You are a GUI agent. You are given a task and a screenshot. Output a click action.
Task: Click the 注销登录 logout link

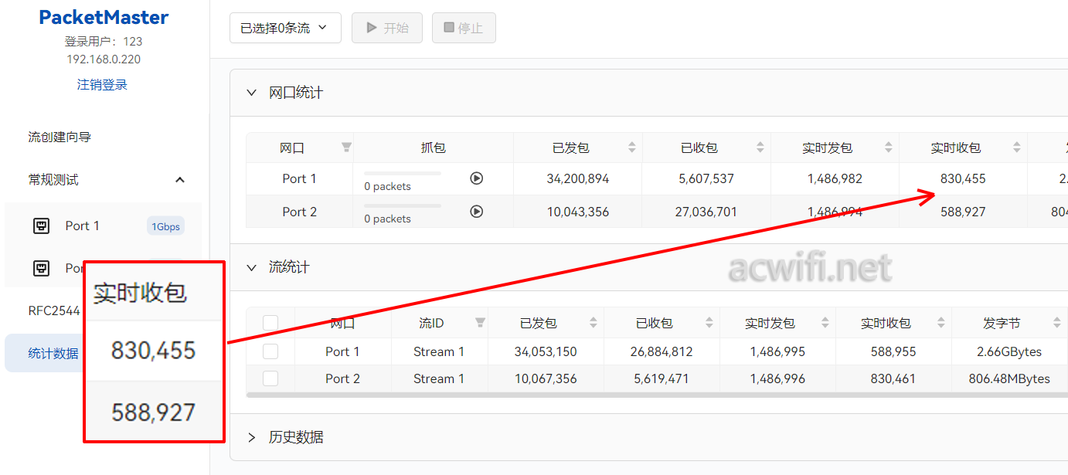coord(102,85)
